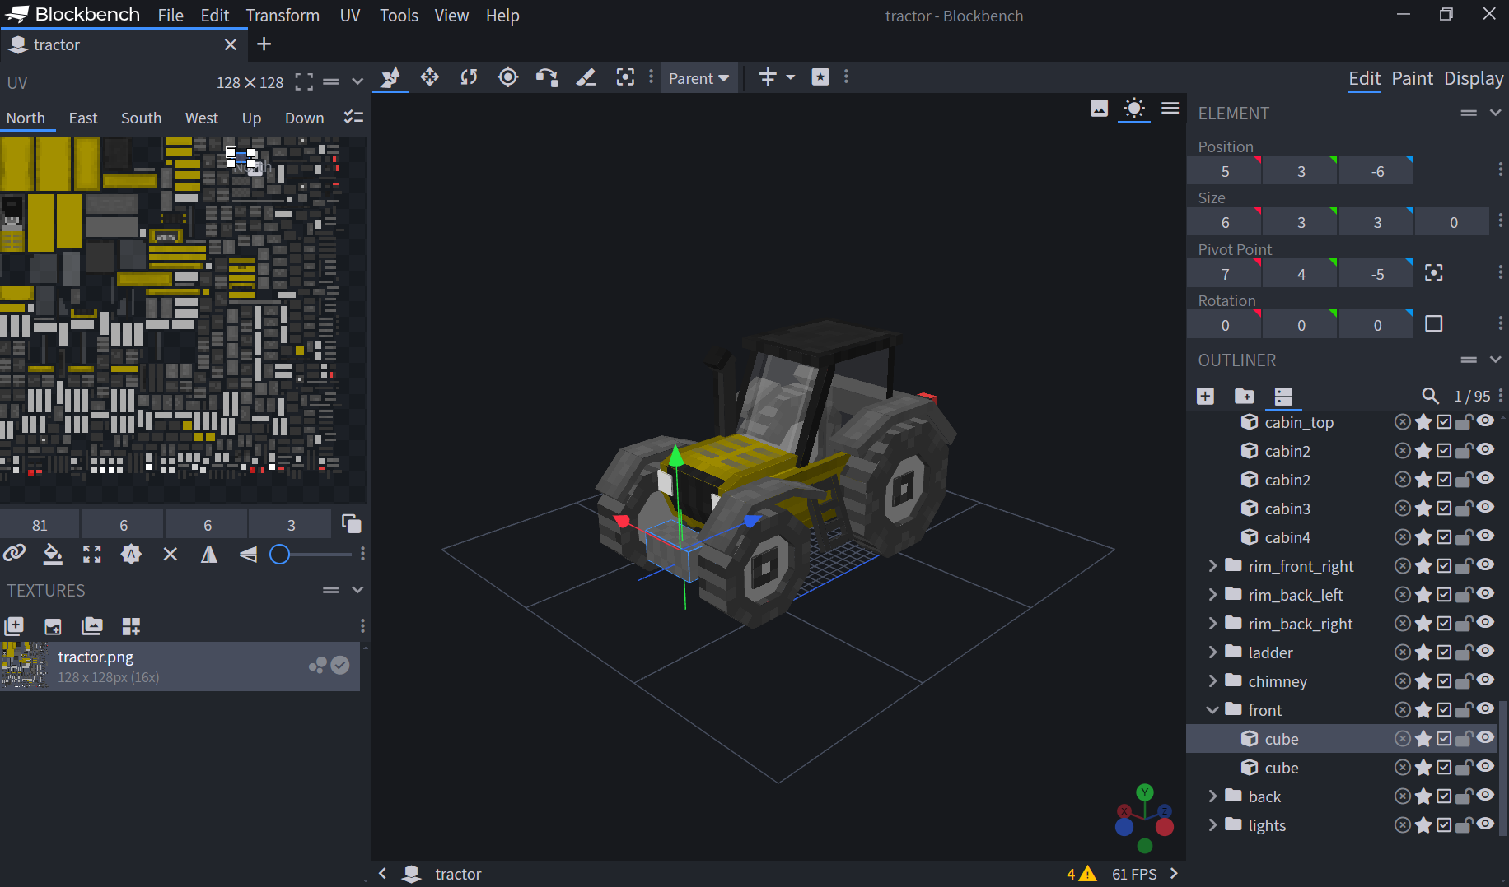Click the add cube button in outliner
This screenshot has height=887, width=1509.
point(1205,397)
